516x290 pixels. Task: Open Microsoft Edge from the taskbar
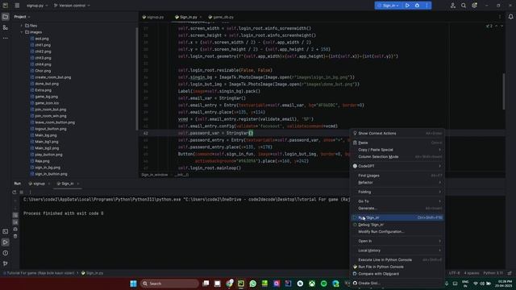pyautogui.click(x=335, y=284)
